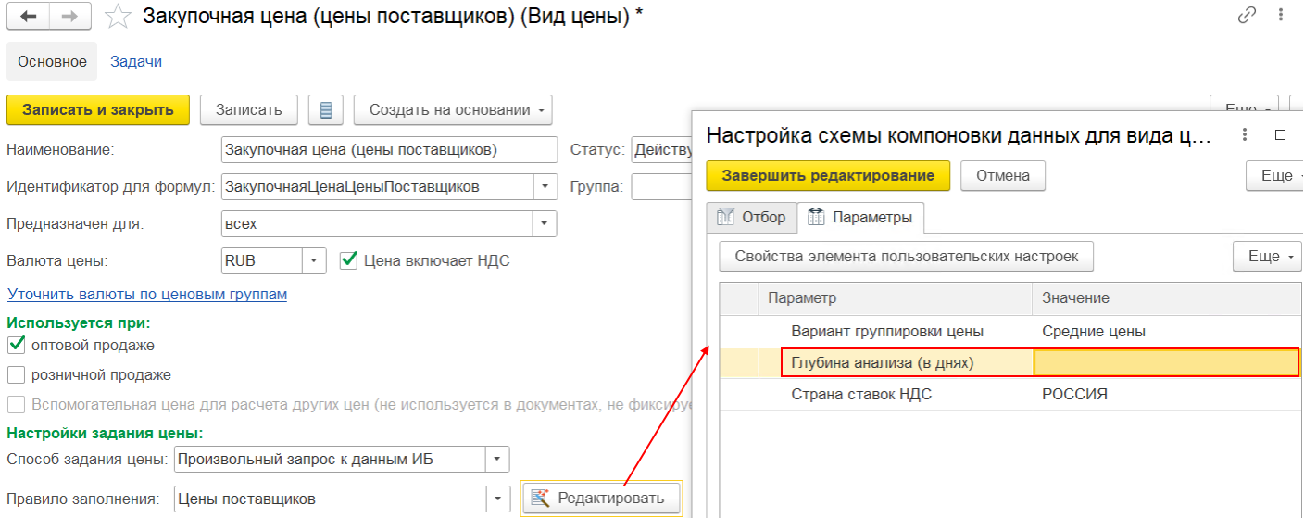Add form to favorites with star icon
The height and width of the screenshot is (518, 1304).
tap(118, 16)
